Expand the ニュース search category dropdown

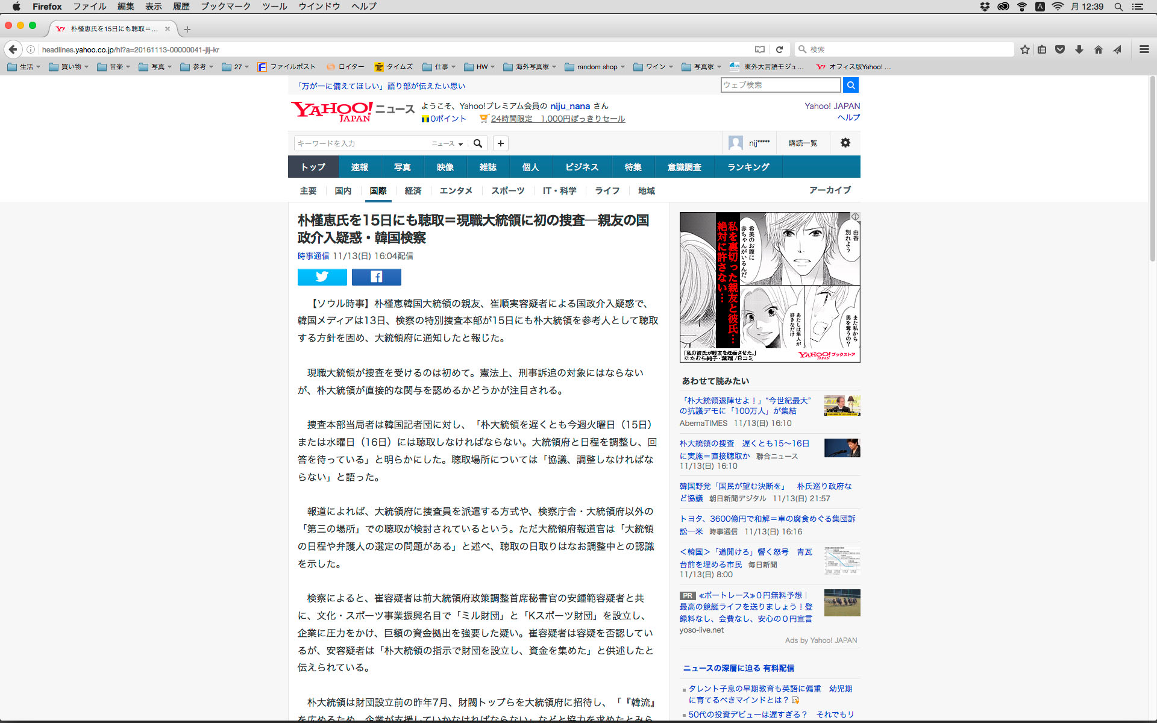tap(447, 143)
